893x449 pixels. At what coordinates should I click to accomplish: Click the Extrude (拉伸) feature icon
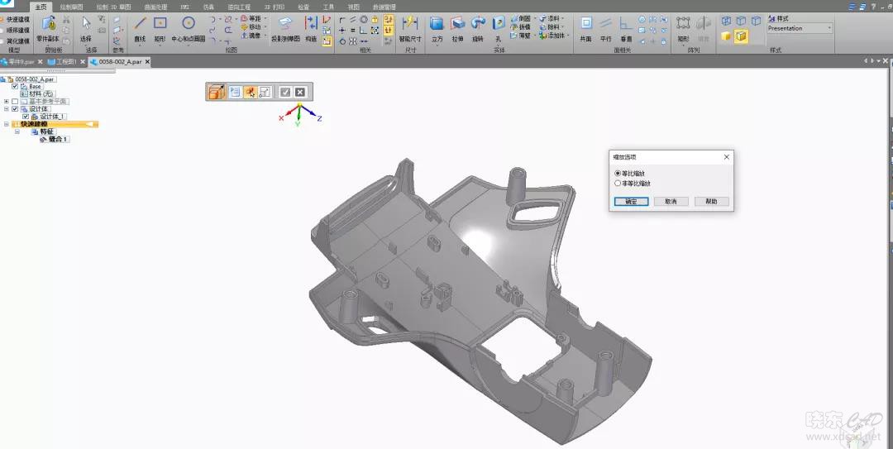pyautogui.click(x=457, y=25)
